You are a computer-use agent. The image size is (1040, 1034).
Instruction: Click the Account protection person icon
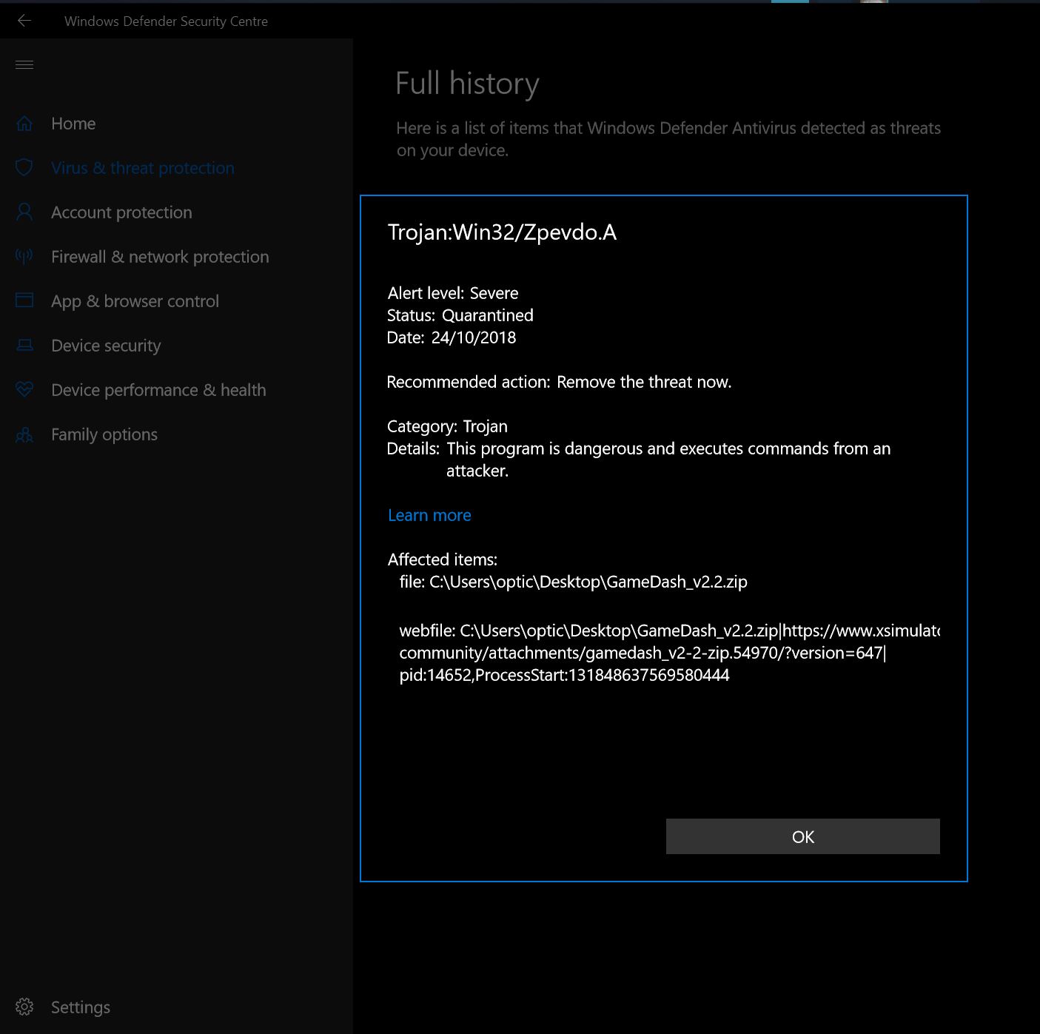(x=24, y=212)
